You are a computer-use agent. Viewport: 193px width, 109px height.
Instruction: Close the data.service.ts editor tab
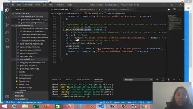[x=70, y=9]
